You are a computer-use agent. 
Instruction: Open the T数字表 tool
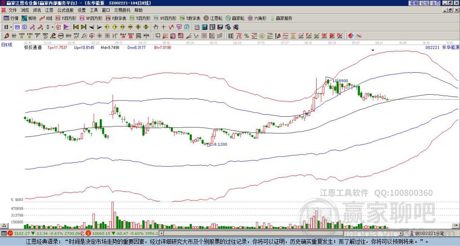pos(190,18)
